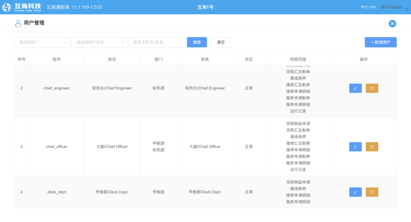
Task: Click the 状态 column header
Action: tap(249, 59)
